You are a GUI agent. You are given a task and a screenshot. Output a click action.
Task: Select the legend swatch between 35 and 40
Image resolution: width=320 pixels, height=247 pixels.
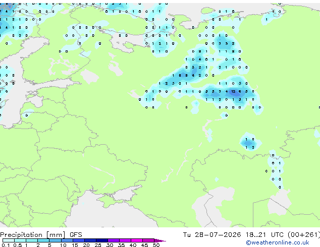(125, 240)
